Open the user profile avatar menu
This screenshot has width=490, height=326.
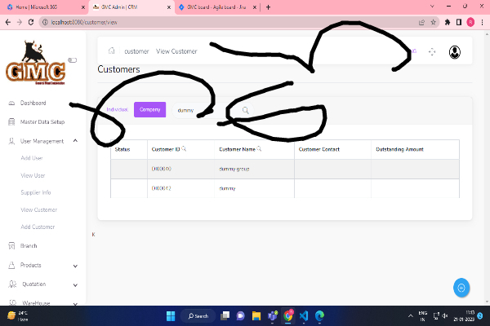pyautogui.click(x=455, y=51)
